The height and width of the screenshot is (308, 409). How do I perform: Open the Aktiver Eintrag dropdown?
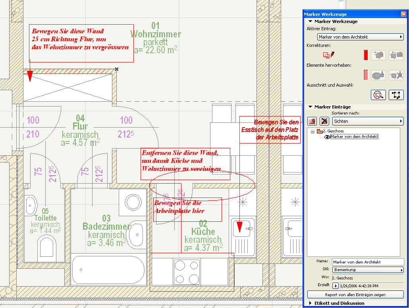click(361, 37)
